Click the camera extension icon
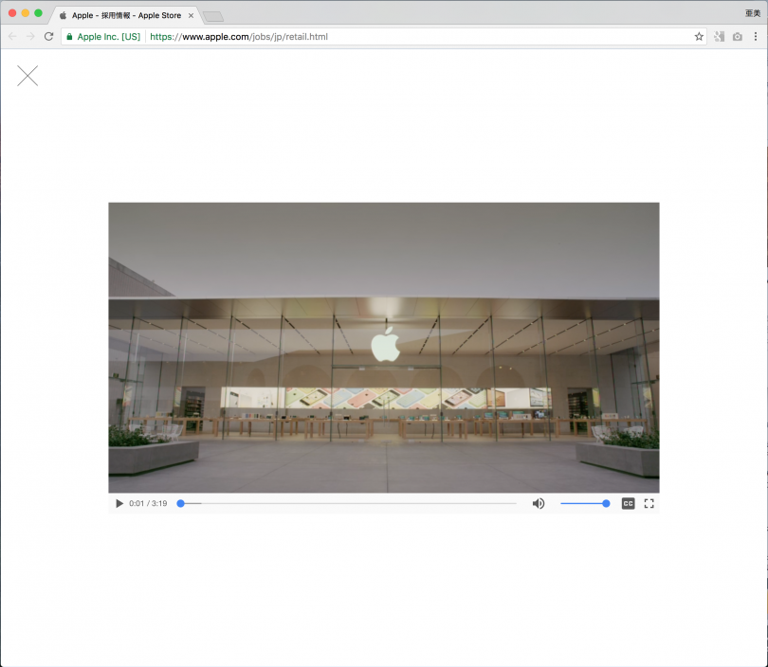Screen dimensions: 768x667 (737, 37)
